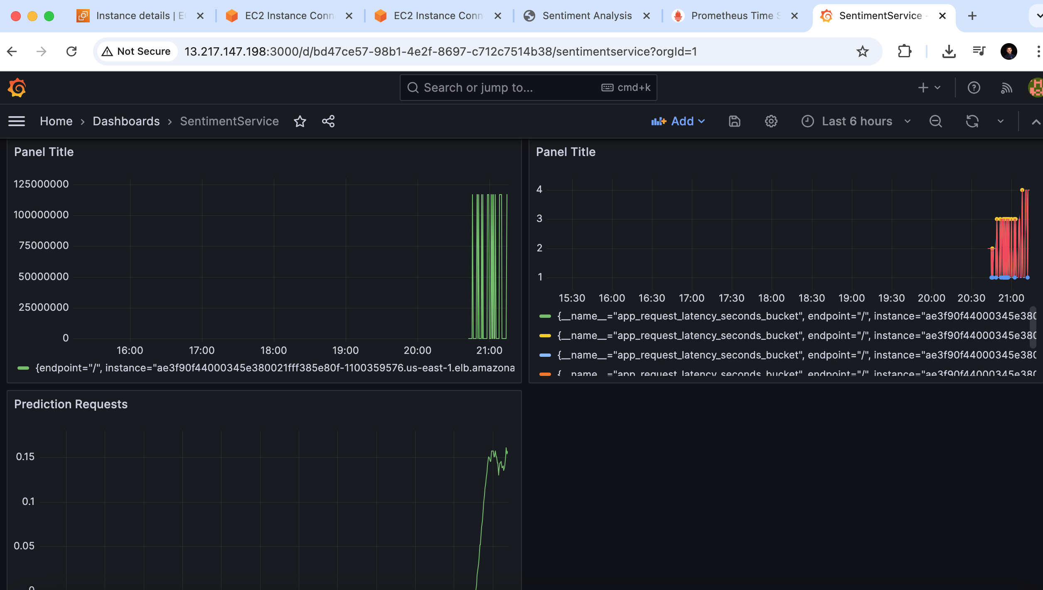1043x590 pixels.
Task: Open the media control icon
Action: click(x=979, y=51)
